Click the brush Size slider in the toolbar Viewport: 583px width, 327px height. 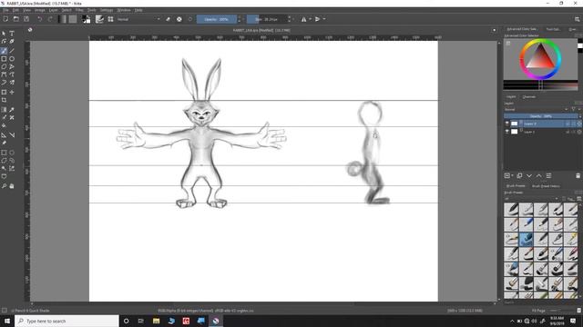(x=267, y=19)
